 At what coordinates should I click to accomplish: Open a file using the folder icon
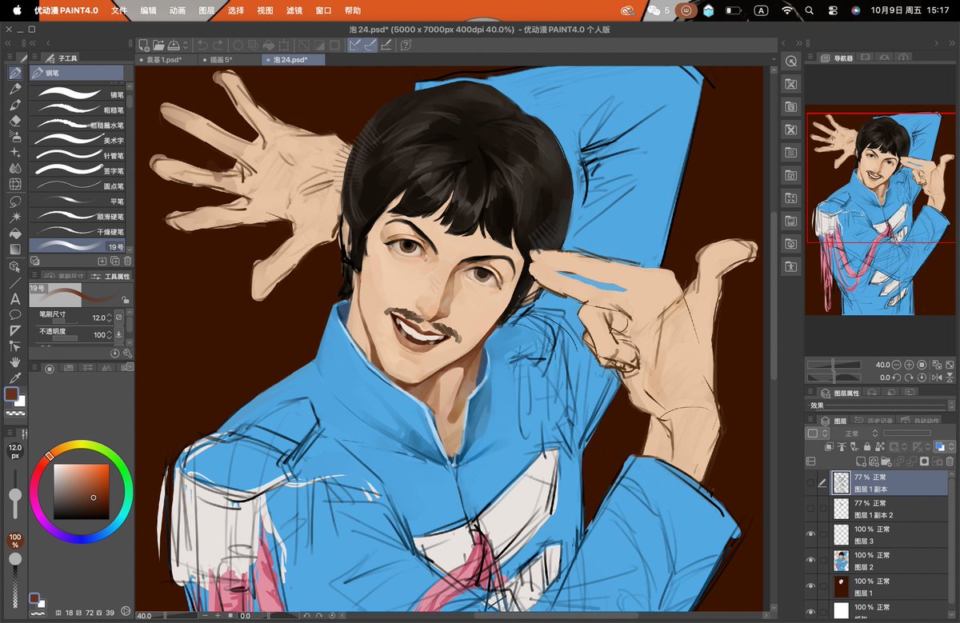click(158, 46)
